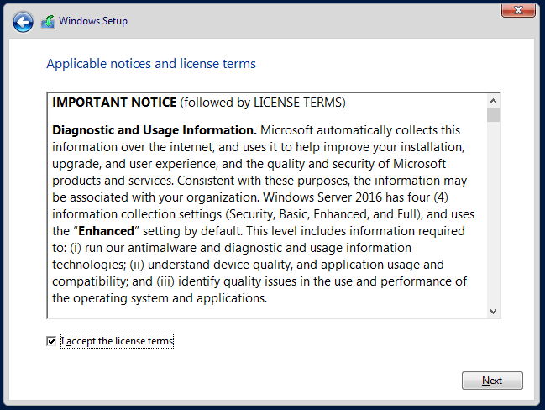Viewport: 545px width, 410px height.
Task: Click the line ending 'the operating system and applications.'
Action: [160, 298]
